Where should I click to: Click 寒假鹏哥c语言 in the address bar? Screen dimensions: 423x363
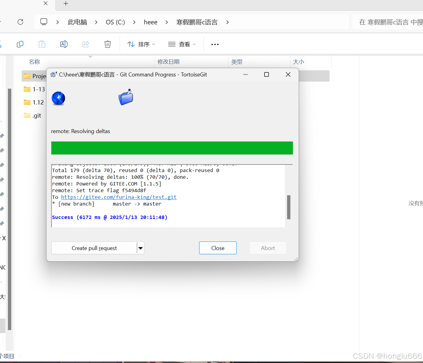197,22
